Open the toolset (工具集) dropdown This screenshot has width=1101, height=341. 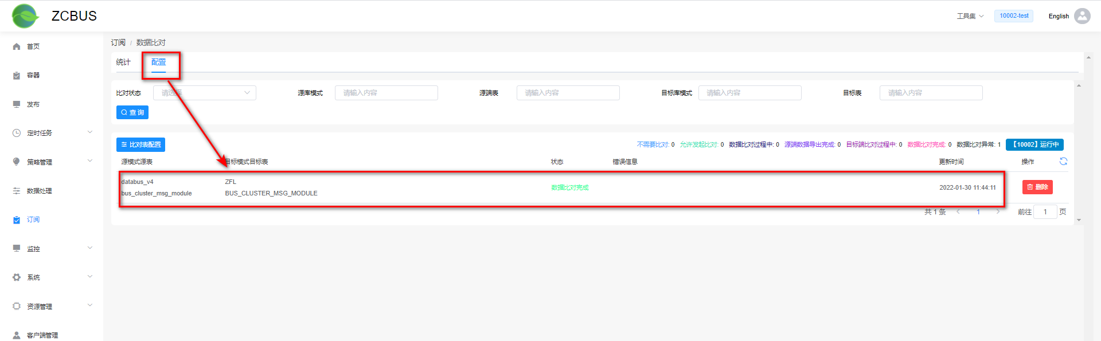(970, 16)
